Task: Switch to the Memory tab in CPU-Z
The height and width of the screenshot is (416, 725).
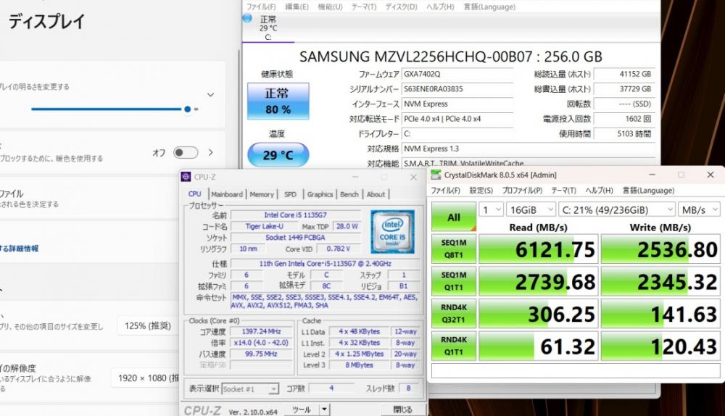Action: pyautogui.click(x=262, y=194)
